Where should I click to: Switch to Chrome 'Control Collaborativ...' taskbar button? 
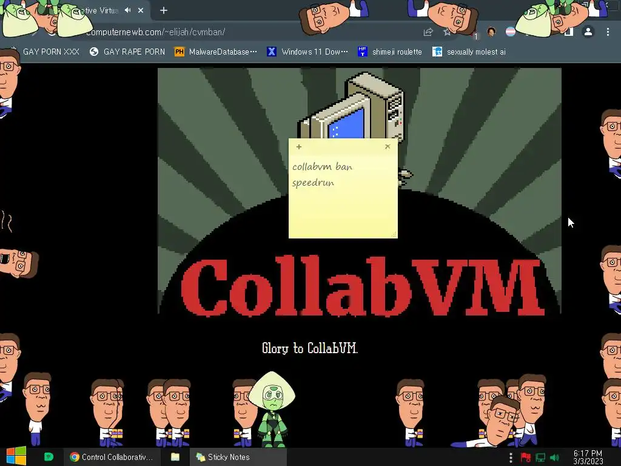coord(112,457)
